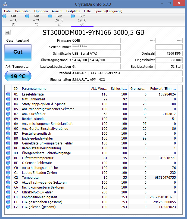Click the status orb for drive G:

(73, 16)
